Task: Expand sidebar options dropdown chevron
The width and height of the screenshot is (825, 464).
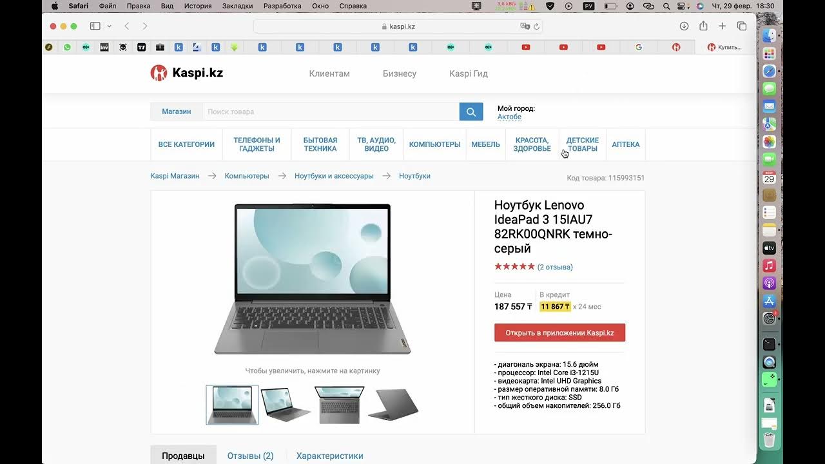Action: coord(110,26)
